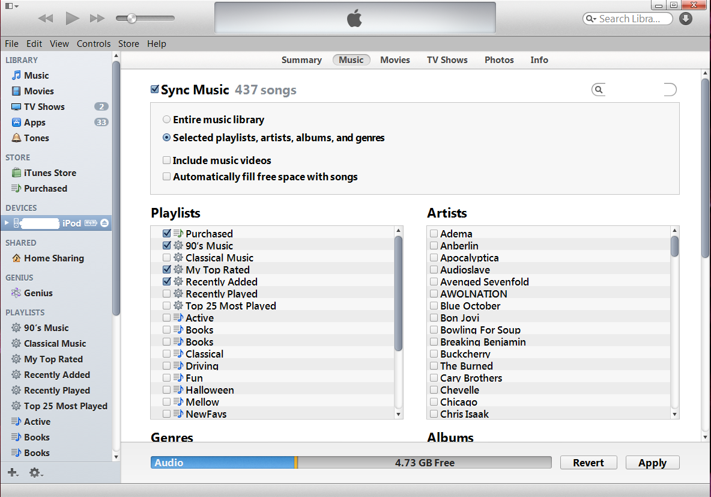
Task: Click sidebar scroll down arrow
Action: 116,457
